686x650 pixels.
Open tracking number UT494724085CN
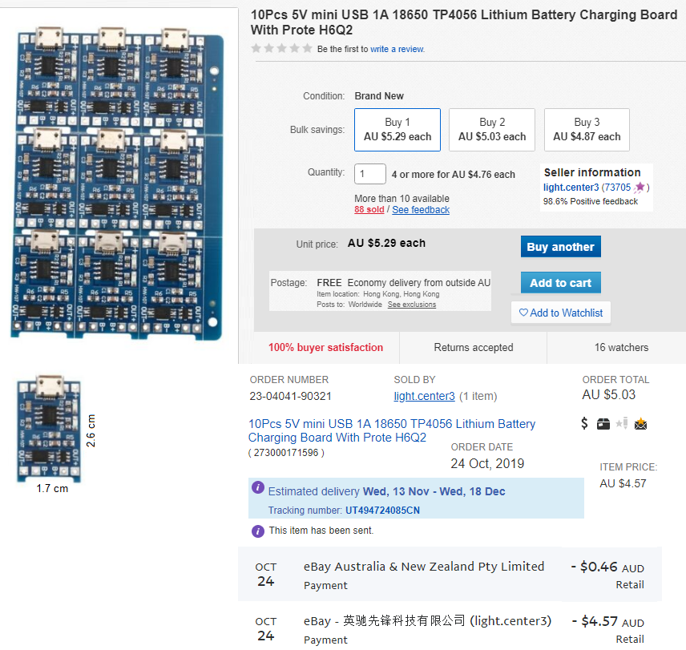pyautogui.click(x=382, y=511)
